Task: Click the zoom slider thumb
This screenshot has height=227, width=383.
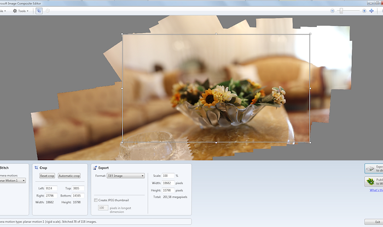Action: [341, 11]
